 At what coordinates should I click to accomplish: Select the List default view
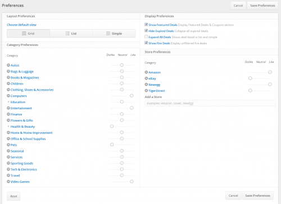[x=71, y=34]
